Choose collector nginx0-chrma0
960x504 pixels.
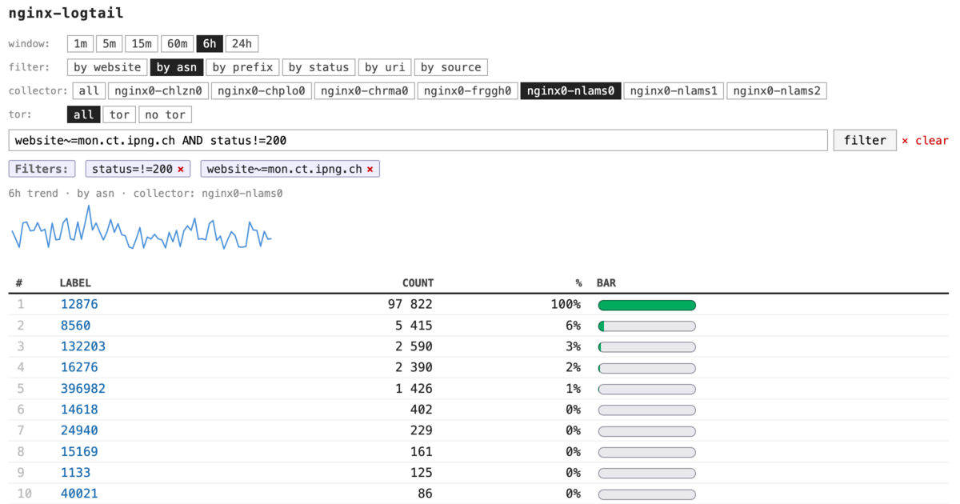tap(365, 90)
